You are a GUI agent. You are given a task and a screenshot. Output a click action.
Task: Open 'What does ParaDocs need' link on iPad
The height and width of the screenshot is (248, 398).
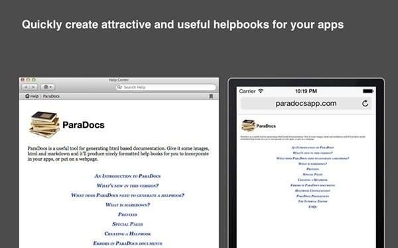[312, 158]
